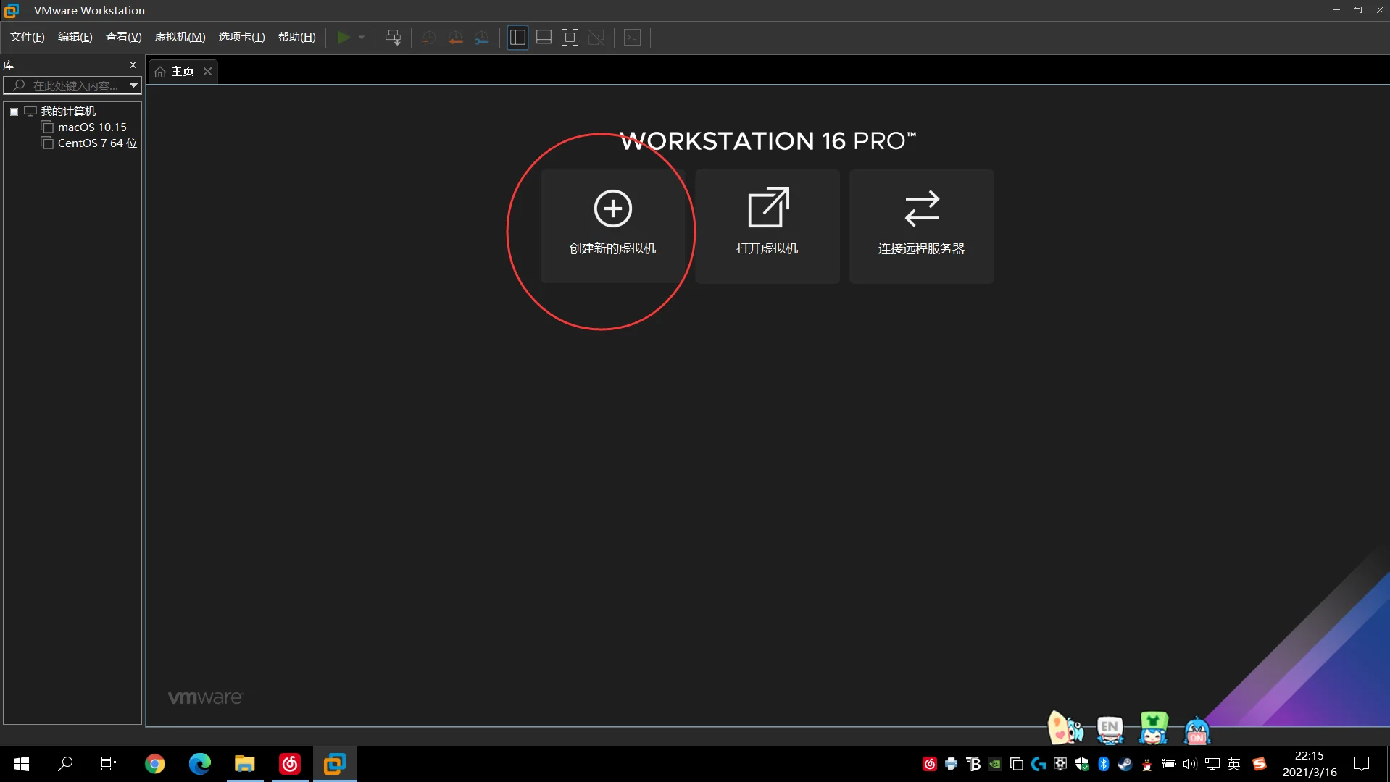Open the 编辑(E) menu

coord(75,37)
